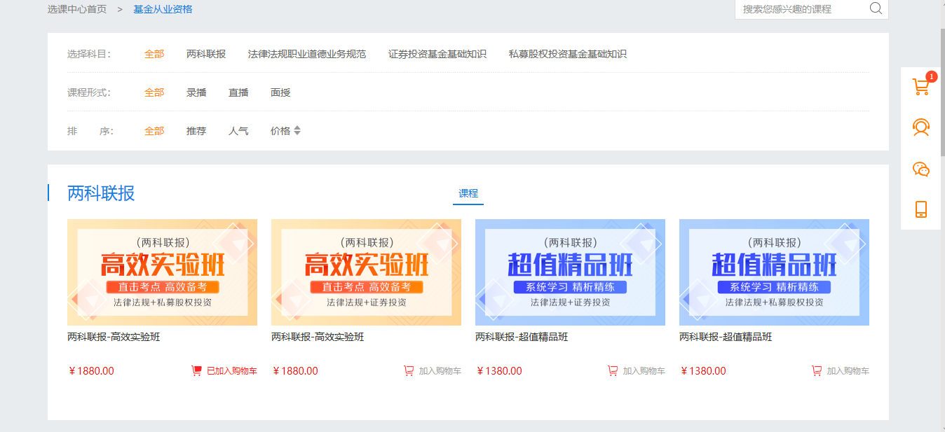Viewport: 945px width, 432px height.
Task: Select 直播 course format filter
Action: [x=238, y=92]
